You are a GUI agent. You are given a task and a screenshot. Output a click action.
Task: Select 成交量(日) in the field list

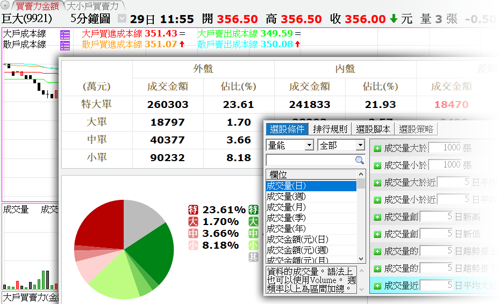pyautogui.click(x=311, y=185)
